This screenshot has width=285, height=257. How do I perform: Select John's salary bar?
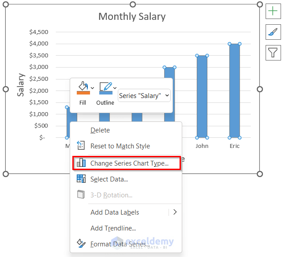(x=202, y=97)
